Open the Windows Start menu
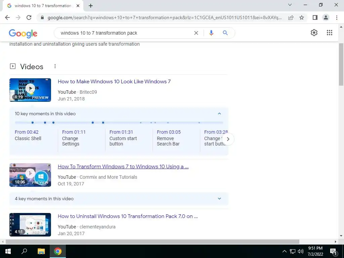344x258 pixels. click(8, 251)
